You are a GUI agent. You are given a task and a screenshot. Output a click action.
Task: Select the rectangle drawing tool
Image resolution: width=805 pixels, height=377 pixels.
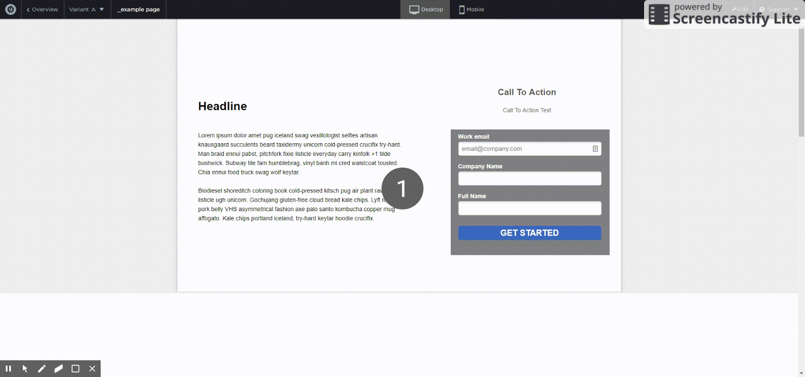[x=75, y=368]
